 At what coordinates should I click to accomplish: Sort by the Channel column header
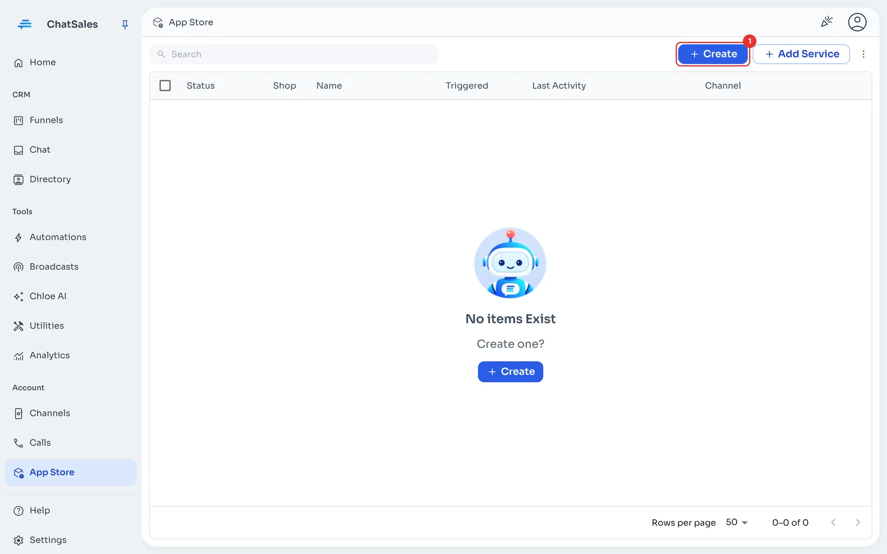click(x=723, y=86)
